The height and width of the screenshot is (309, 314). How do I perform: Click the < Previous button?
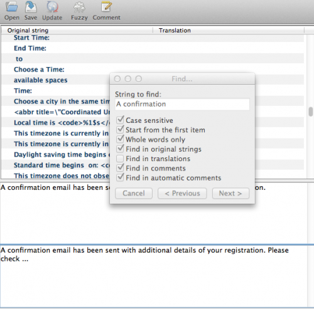click(182, 193)
